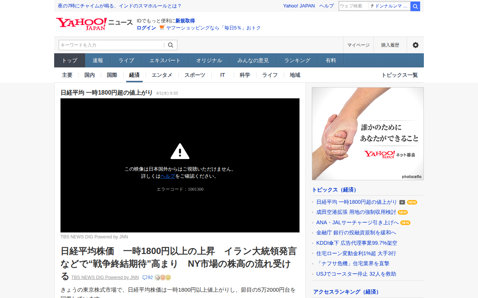Click the blue web search magnifier button
This screenshot has height=298, width=478.
415,6
